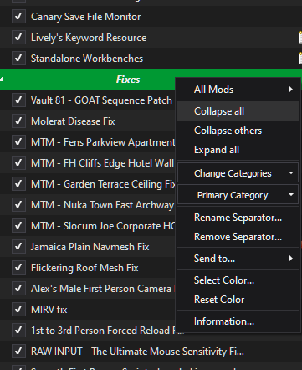302x370 pixels.
Task: Select RAW INPUT Ultimate Mouse Sensitivity row text
Action: click(137, 352)
